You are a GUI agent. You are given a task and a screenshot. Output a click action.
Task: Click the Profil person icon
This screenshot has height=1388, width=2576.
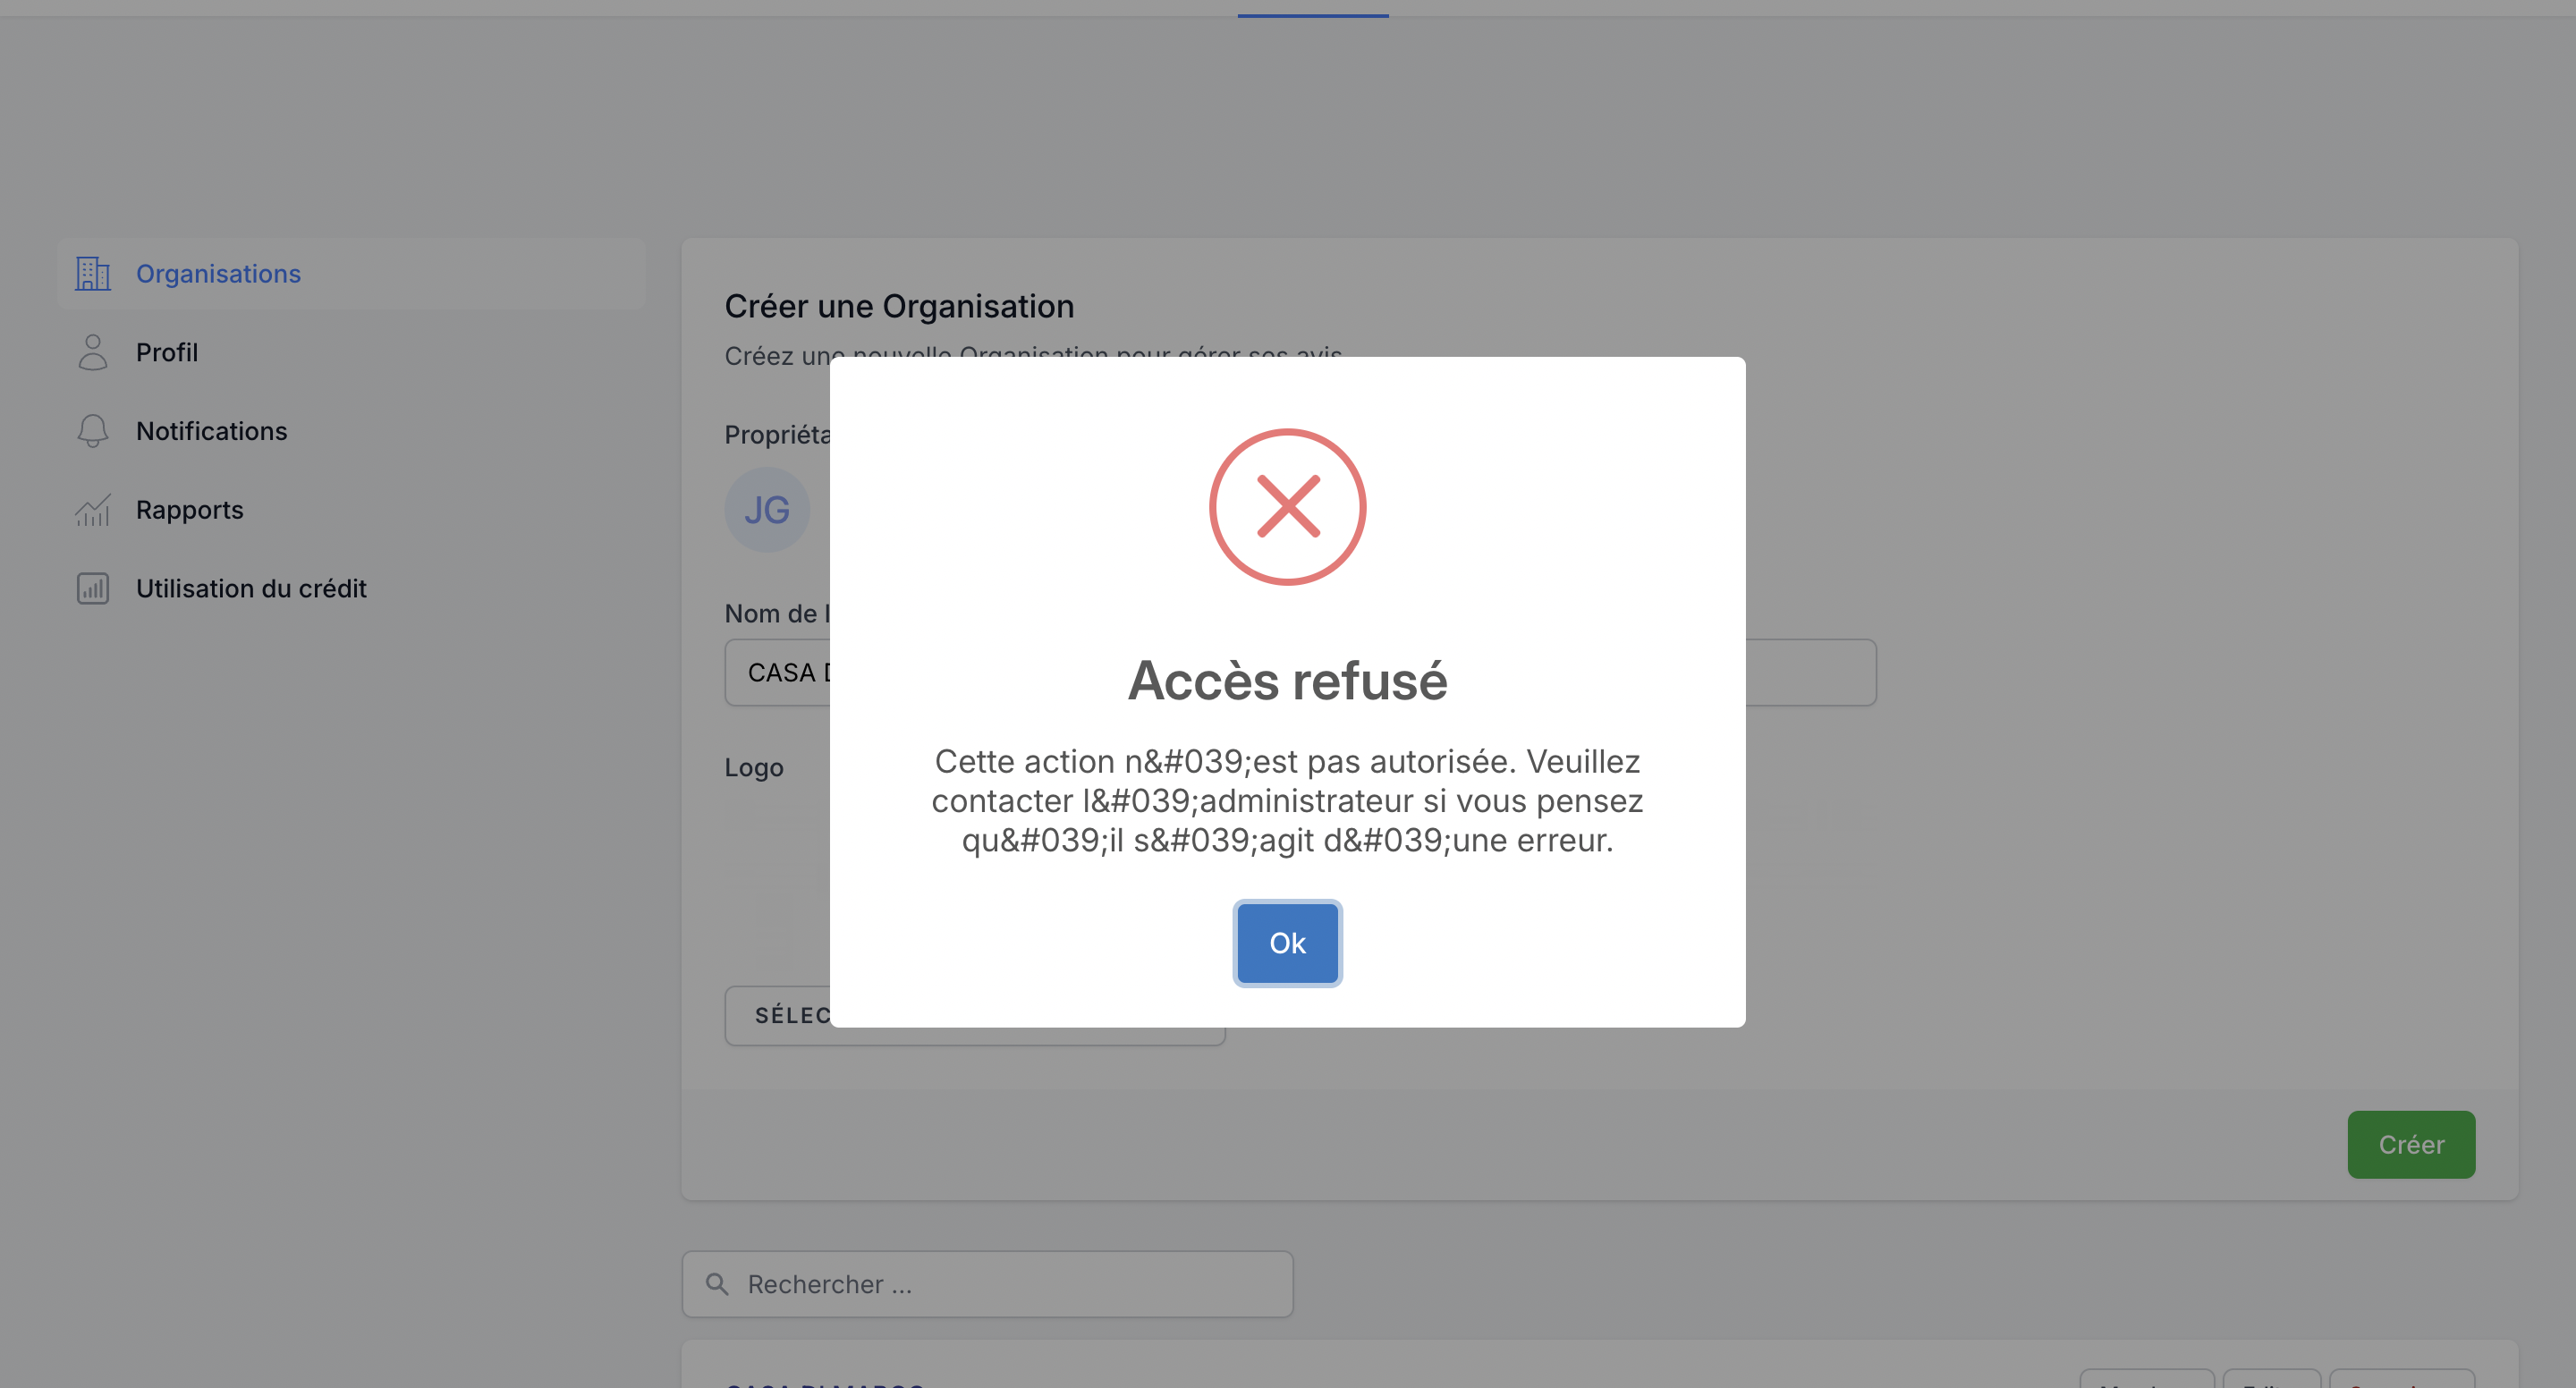point(93,352)
